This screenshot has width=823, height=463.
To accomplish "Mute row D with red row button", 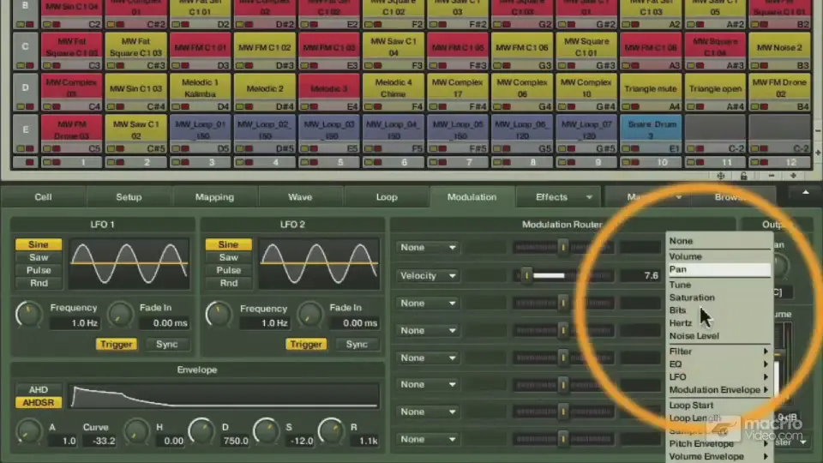I will 29,106.
